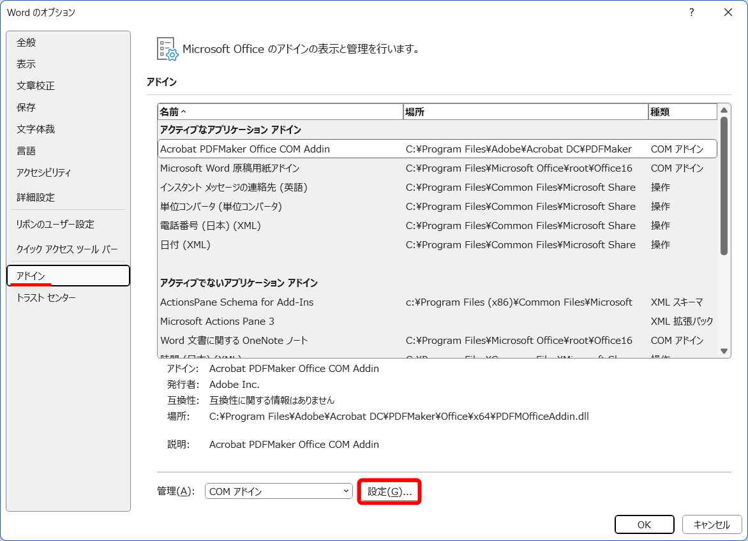Image resolution: width=748 pixels, height=541 pixels.
Task: Select the 文章校正 sidebar entry
Action: (37, 85)
